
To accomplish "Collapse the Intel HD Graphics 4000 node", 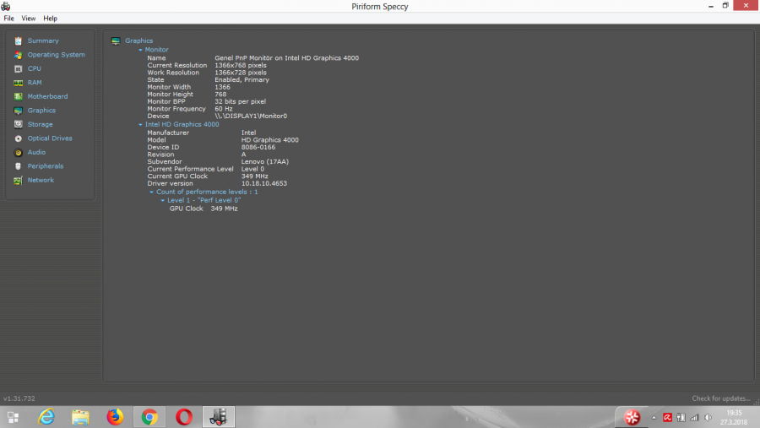I will pos(140,125).
